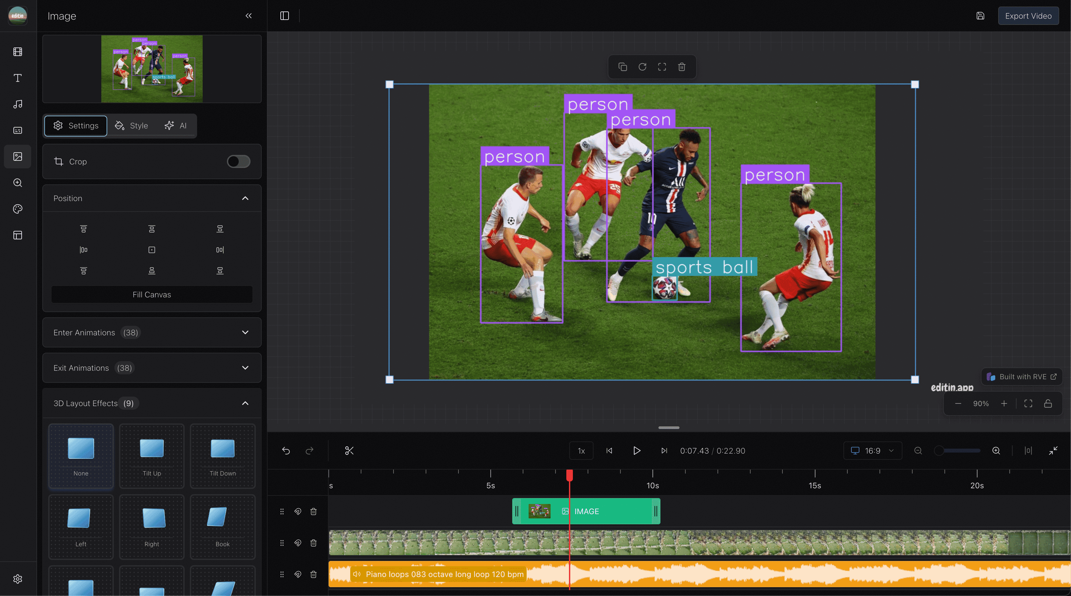Enable the Crop toggle switch

point(239,161)
